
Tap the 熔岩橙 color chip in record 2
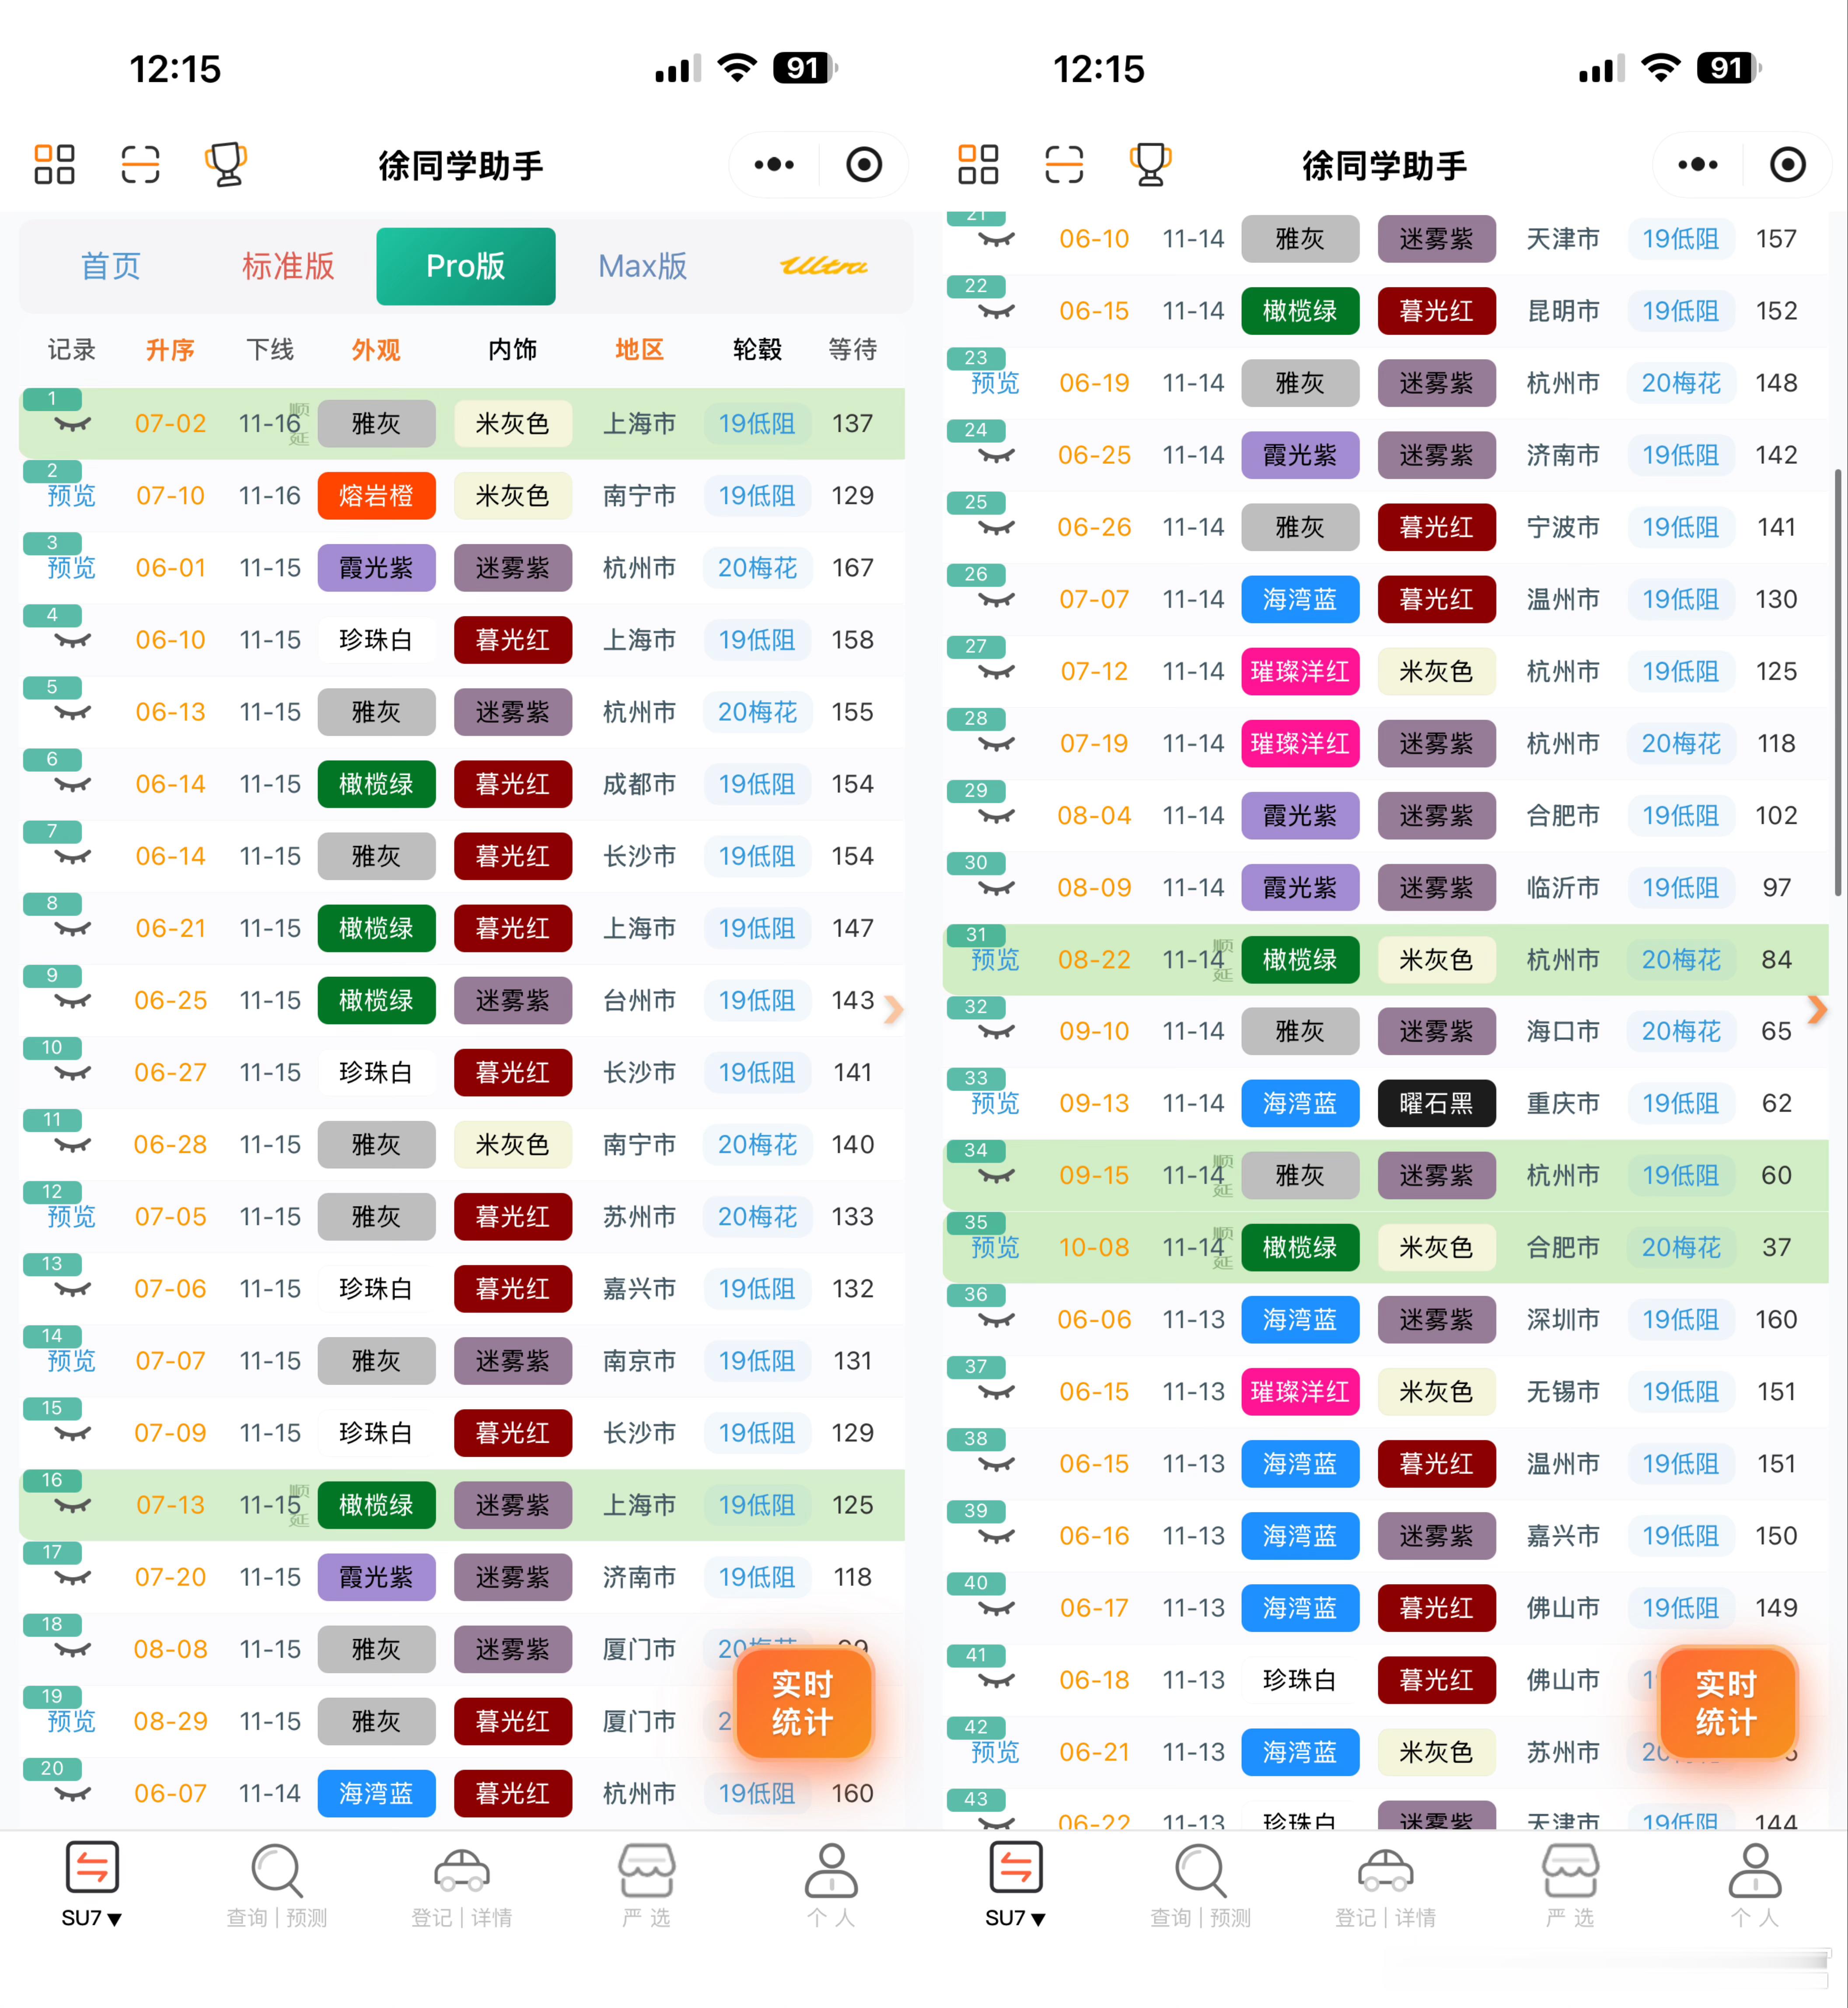tap(376, 496)
